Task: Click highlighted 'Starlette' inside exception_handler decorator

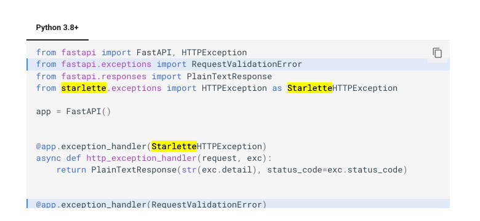Action: tap(174, 147)
